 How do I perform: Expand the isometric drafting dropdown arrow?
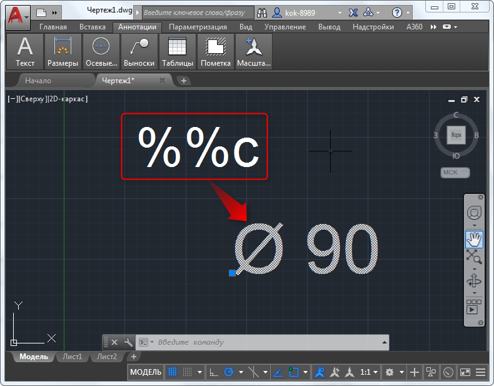click(266, 372)
